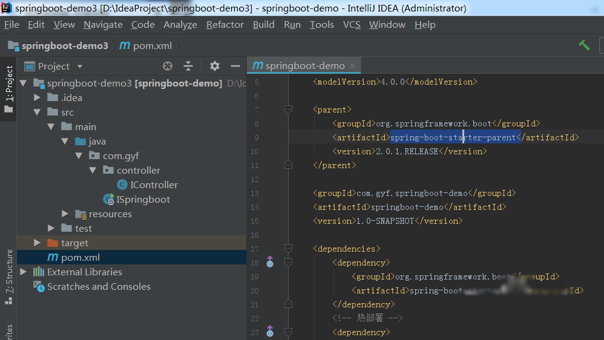Collapse the controller package
Viewport: 604px width, 340px height.
coord(93,170)
